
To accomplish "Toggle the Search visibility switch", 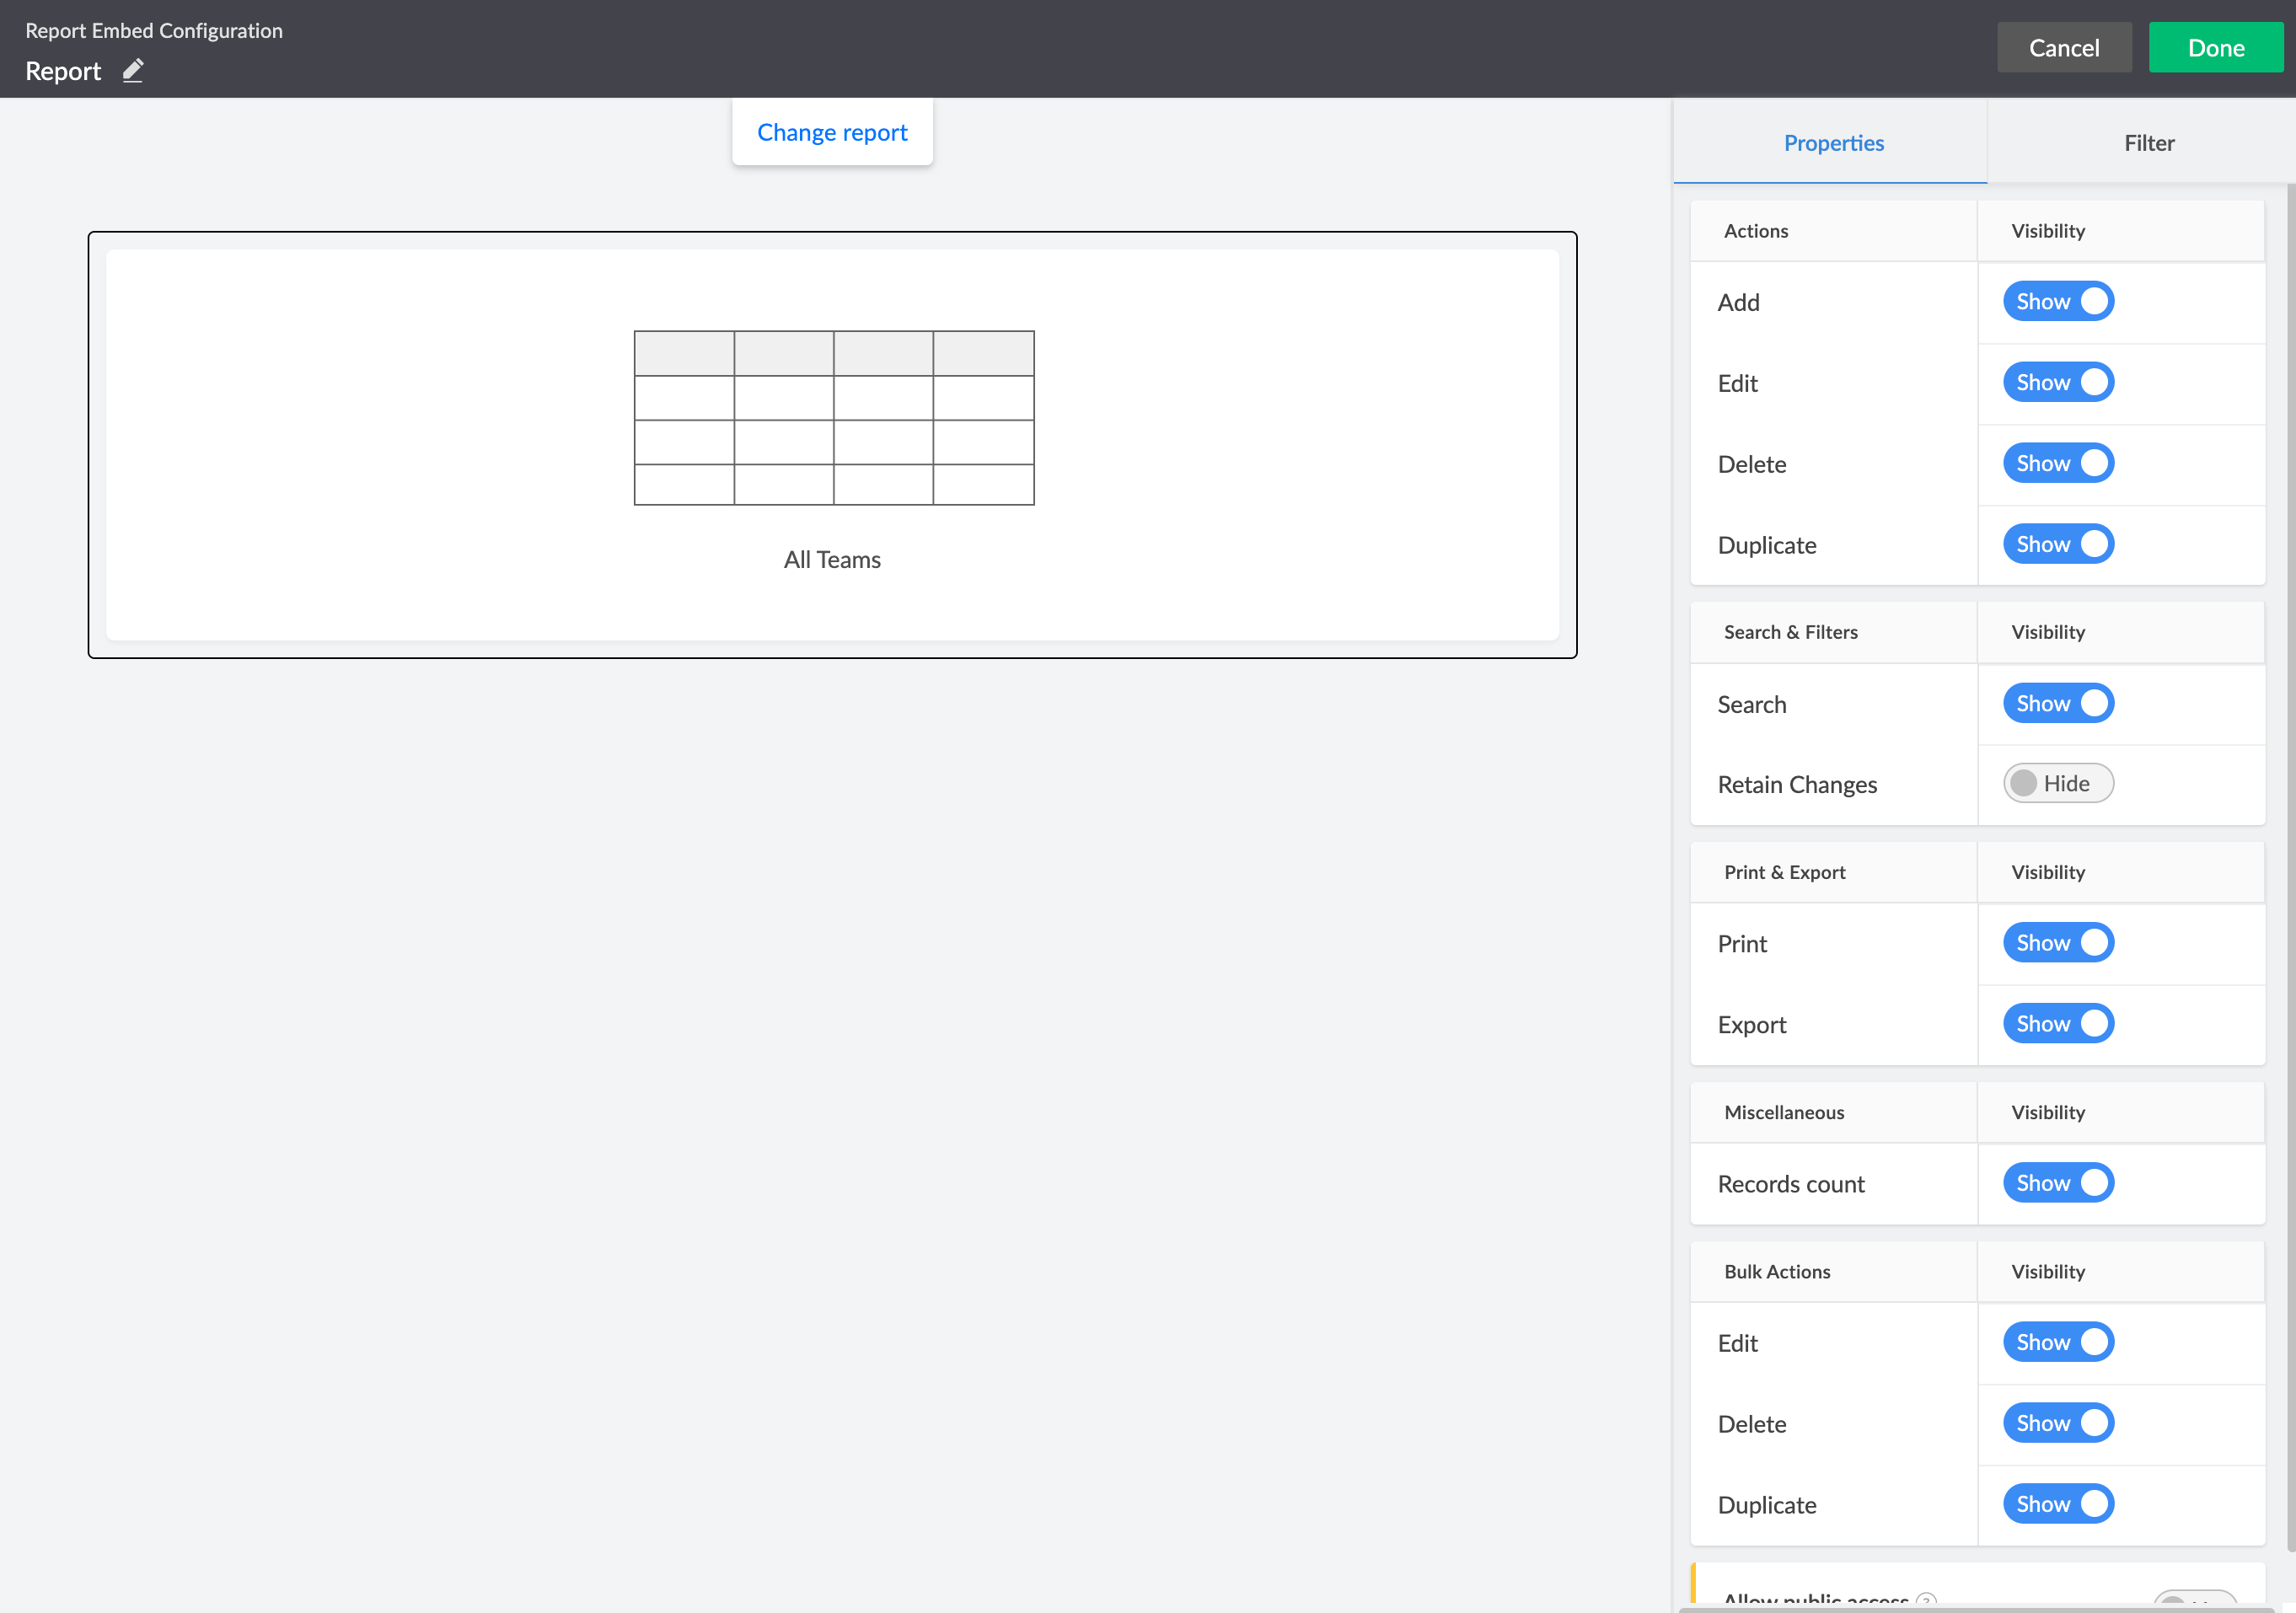I will click(x=2057, y=704).
